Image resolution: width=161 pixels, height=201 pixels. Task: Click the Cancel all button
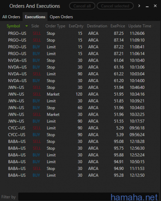(82, 6)
